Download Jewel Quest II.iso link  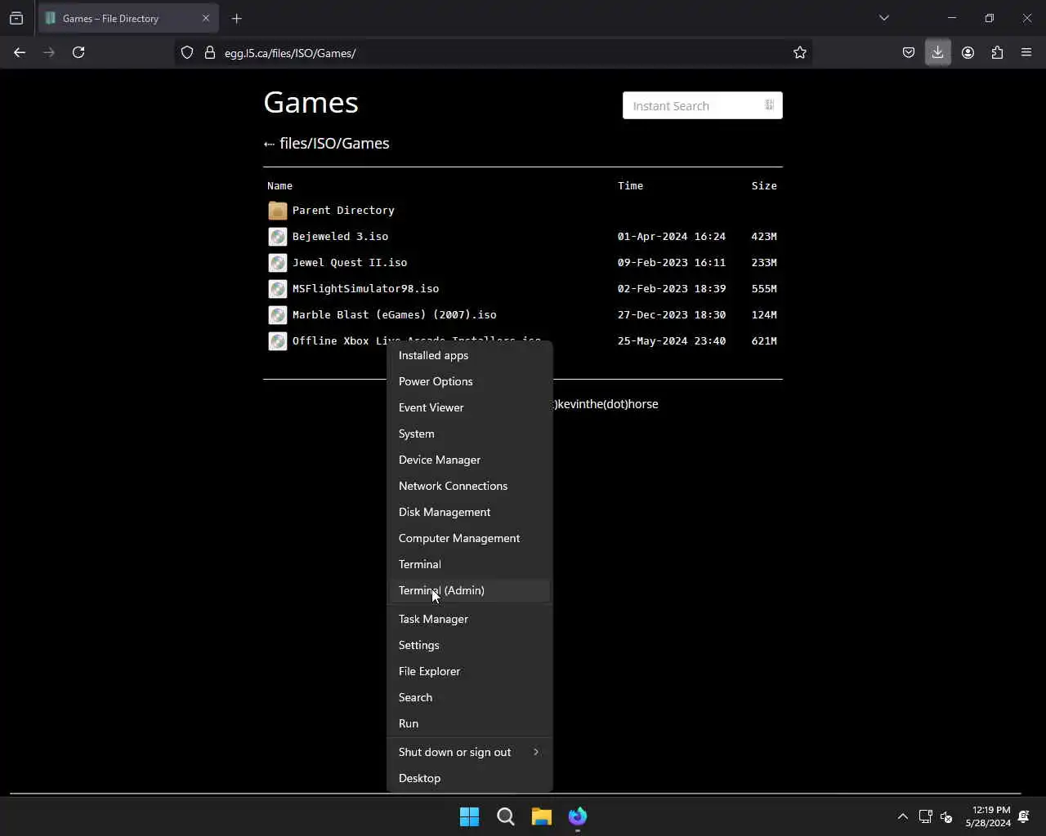click(x=350, y=263)
